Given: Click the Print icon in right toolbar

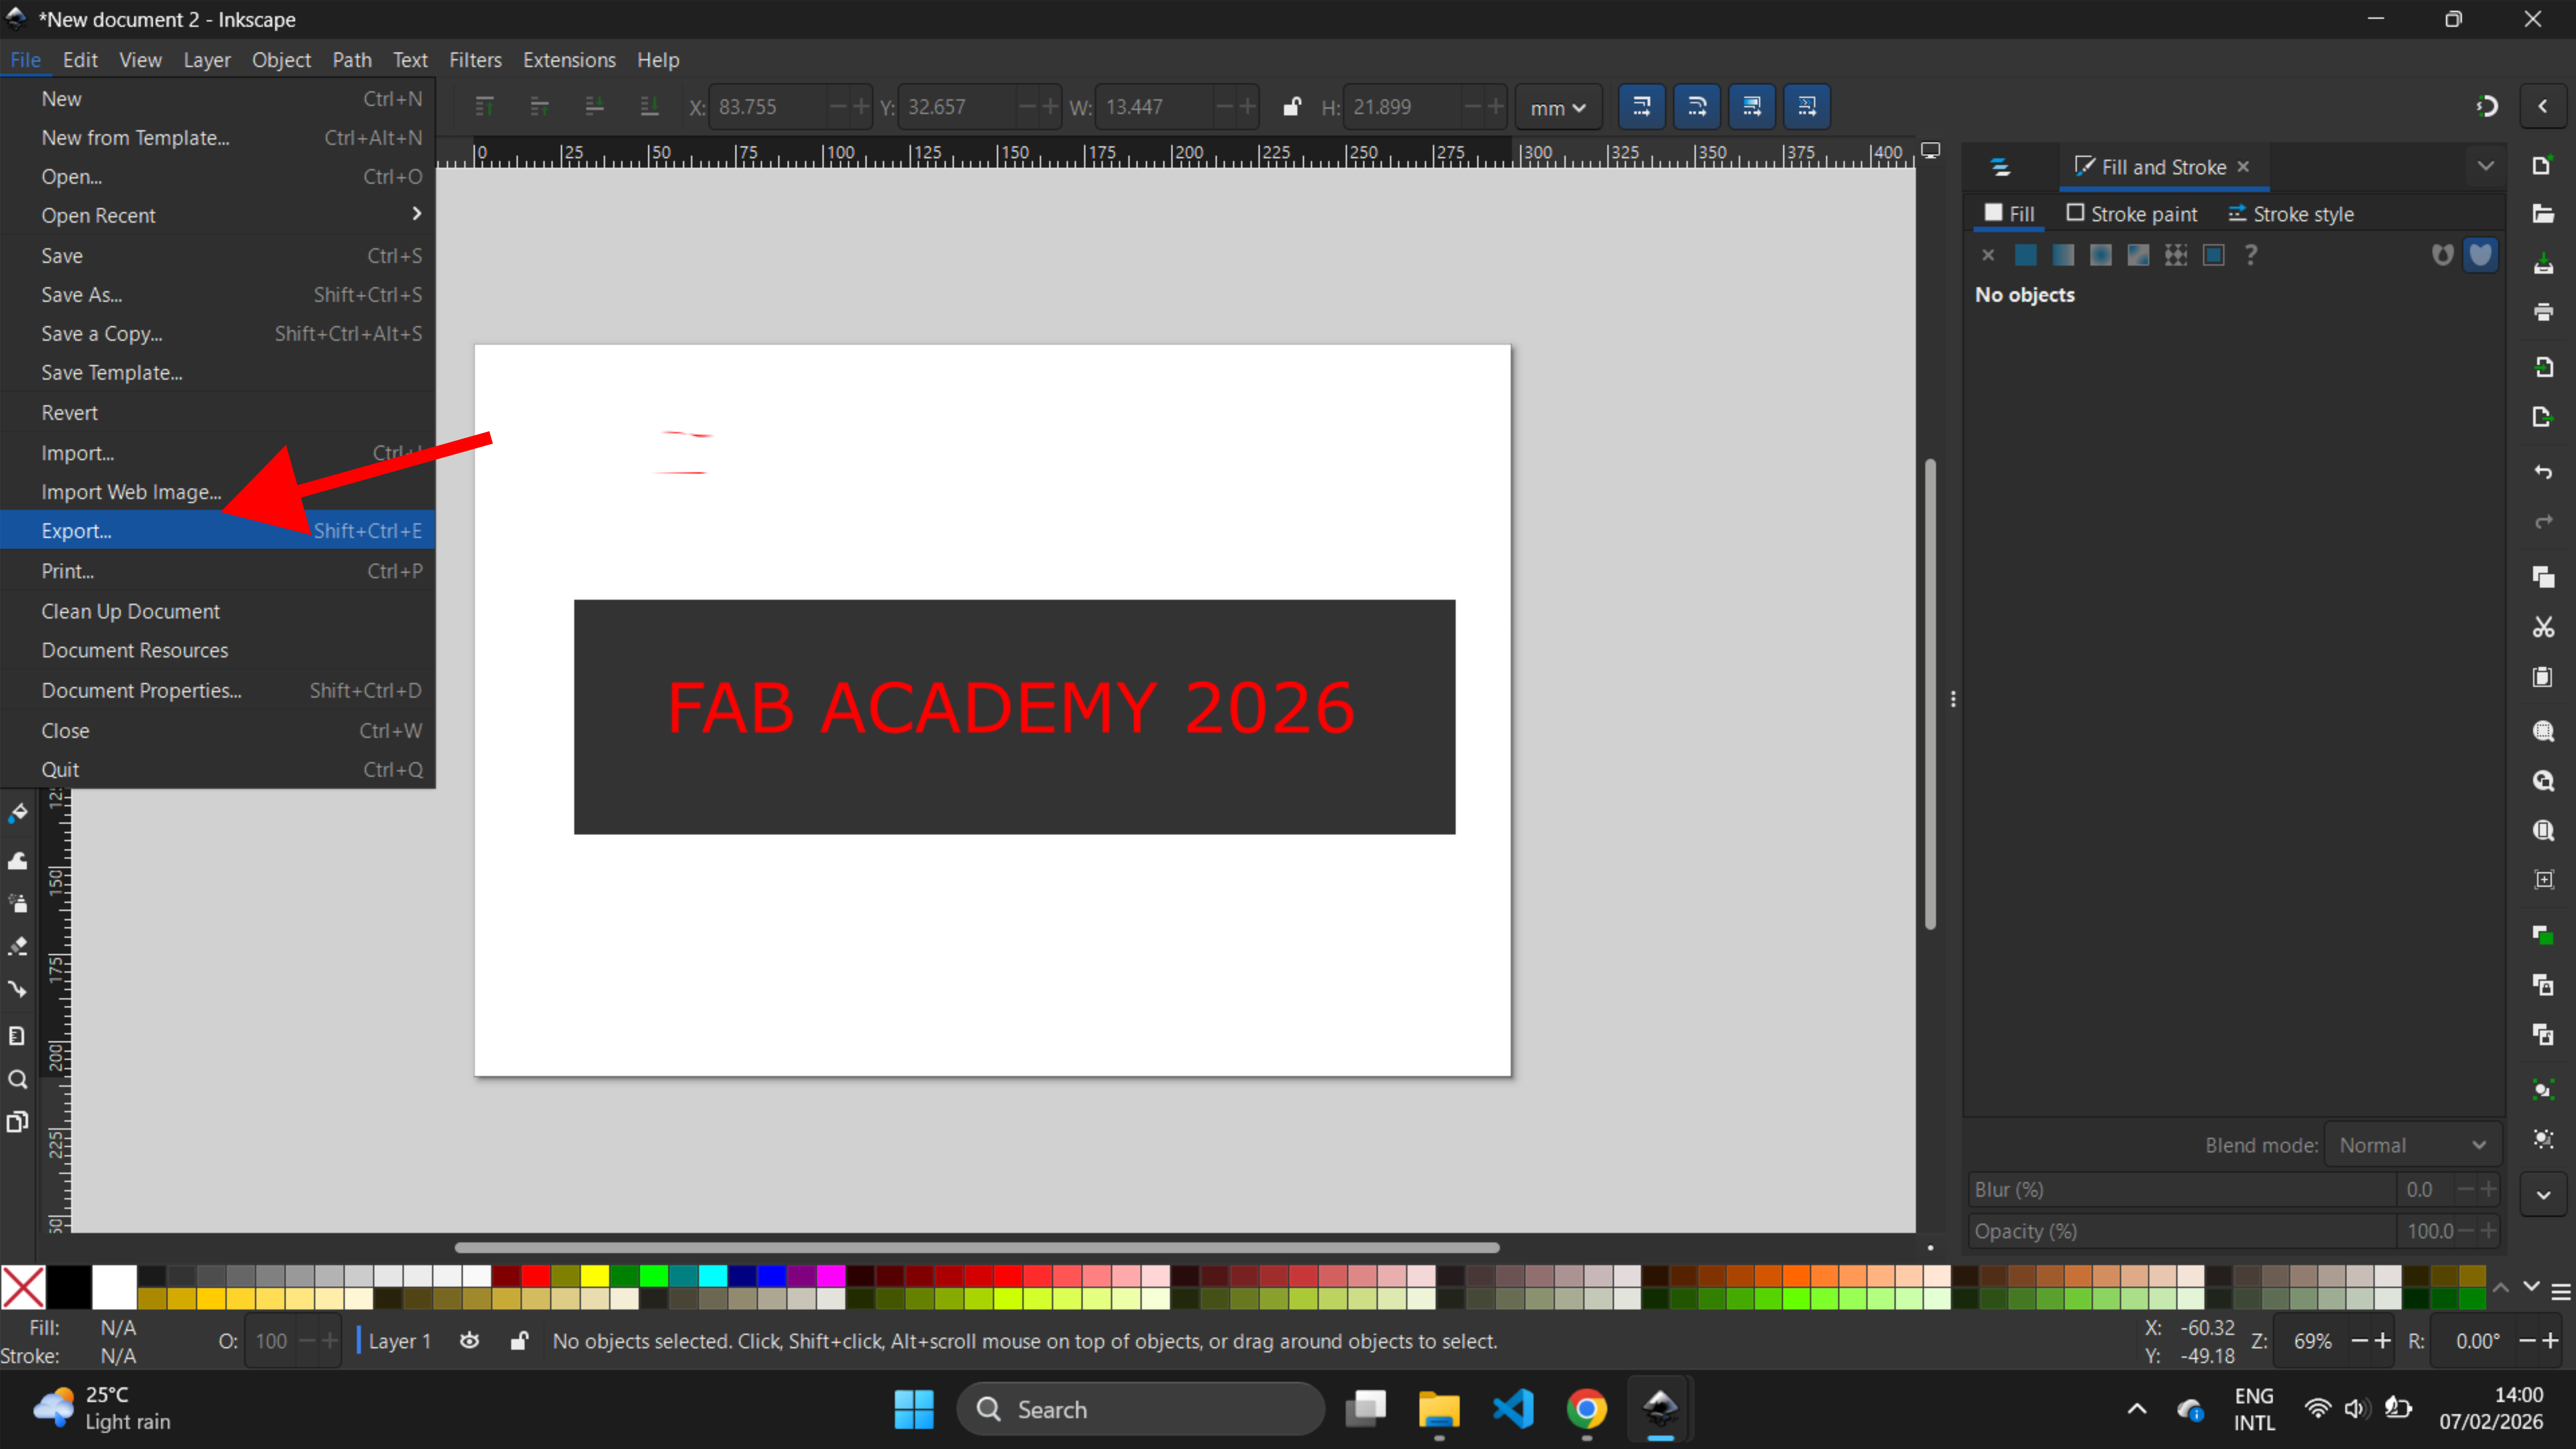Looking at the screenshot, I should click(2543, 312).
